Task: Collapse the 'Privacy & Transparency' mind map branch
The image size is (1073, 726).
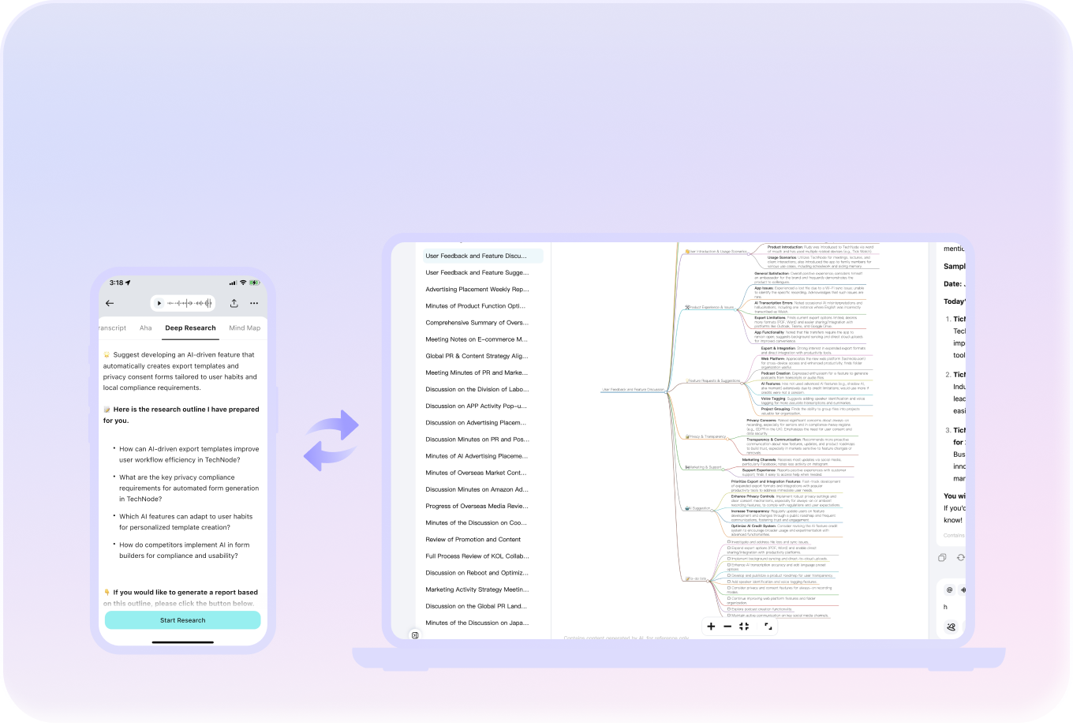Action: (727, 439)
